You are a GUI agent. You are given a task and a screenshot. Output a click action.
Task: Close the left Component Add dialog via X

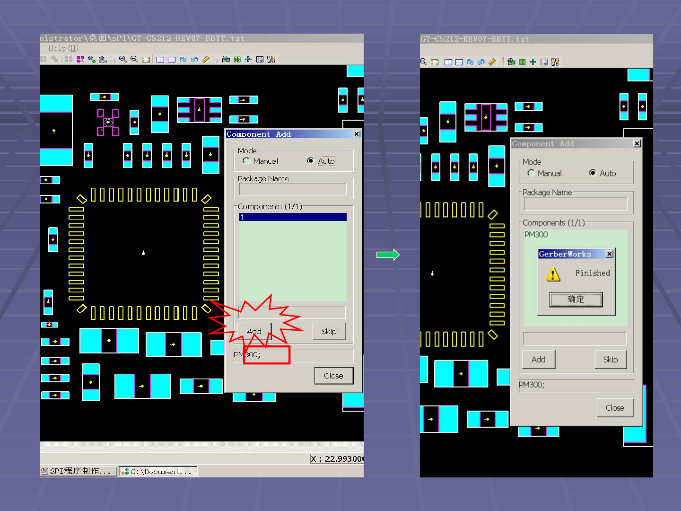point(357,134)
